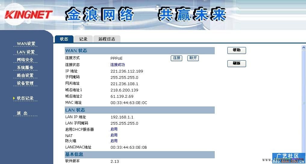Screen dimensions: 306x164
Task: Click 启用 value in the 防火墙 row
Action: coord(114,141)
